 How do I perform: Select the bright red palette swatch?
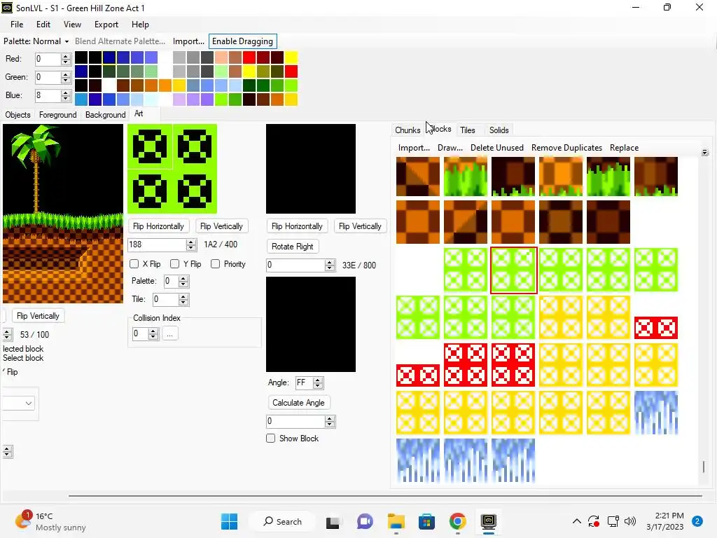coord(249,57)
